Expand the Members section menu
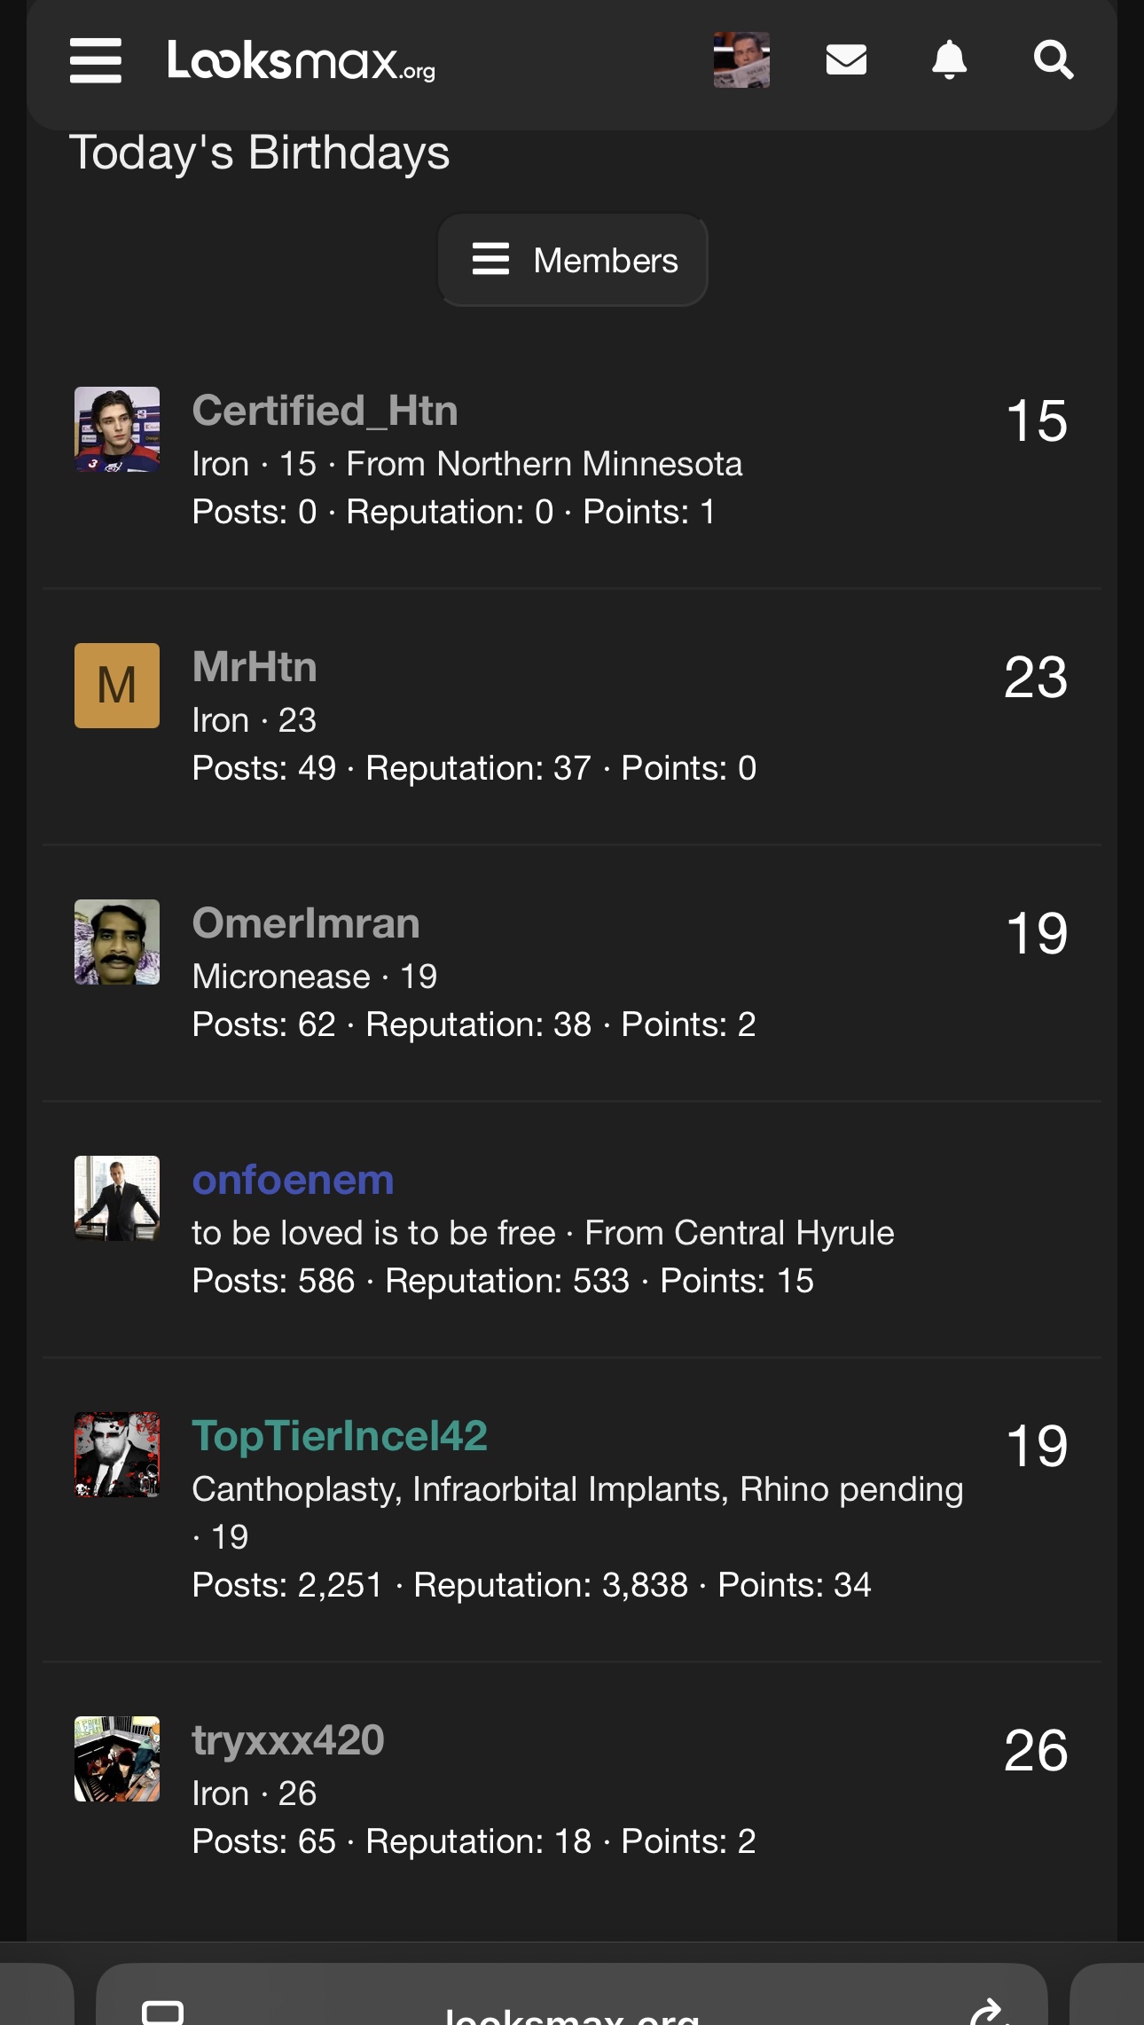 tap(573, 261)
